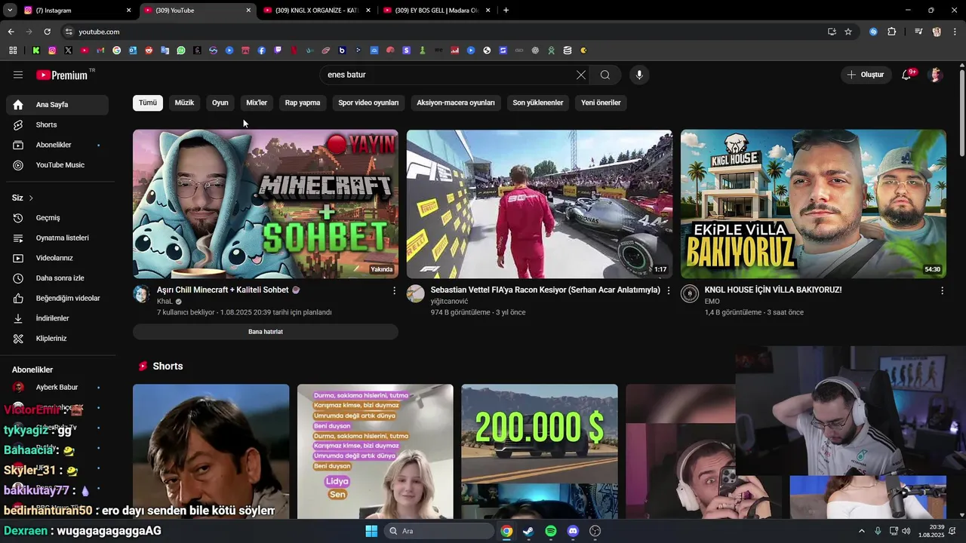Select the Rap yapma filter chip
Screen dimensions: 966x543
coord(303,103)
